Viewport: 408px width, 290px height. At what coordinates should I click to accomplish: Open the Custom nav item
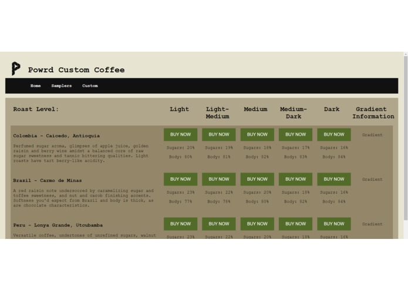(x=90, y=86)
